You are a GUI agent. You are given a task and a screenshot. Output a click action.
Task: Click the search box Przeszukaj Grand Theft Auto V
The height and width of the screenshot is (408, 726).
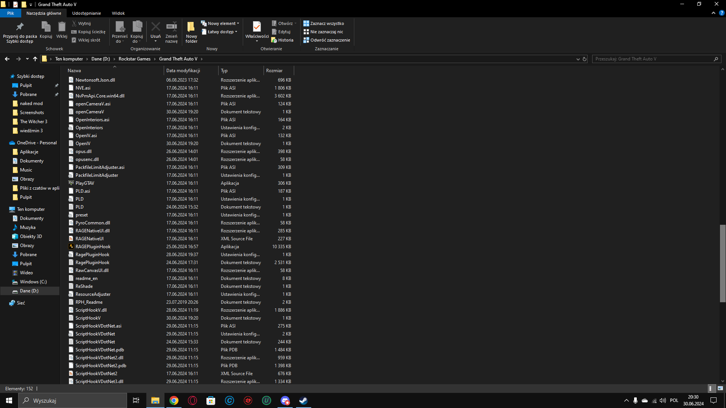click(652, 59)
